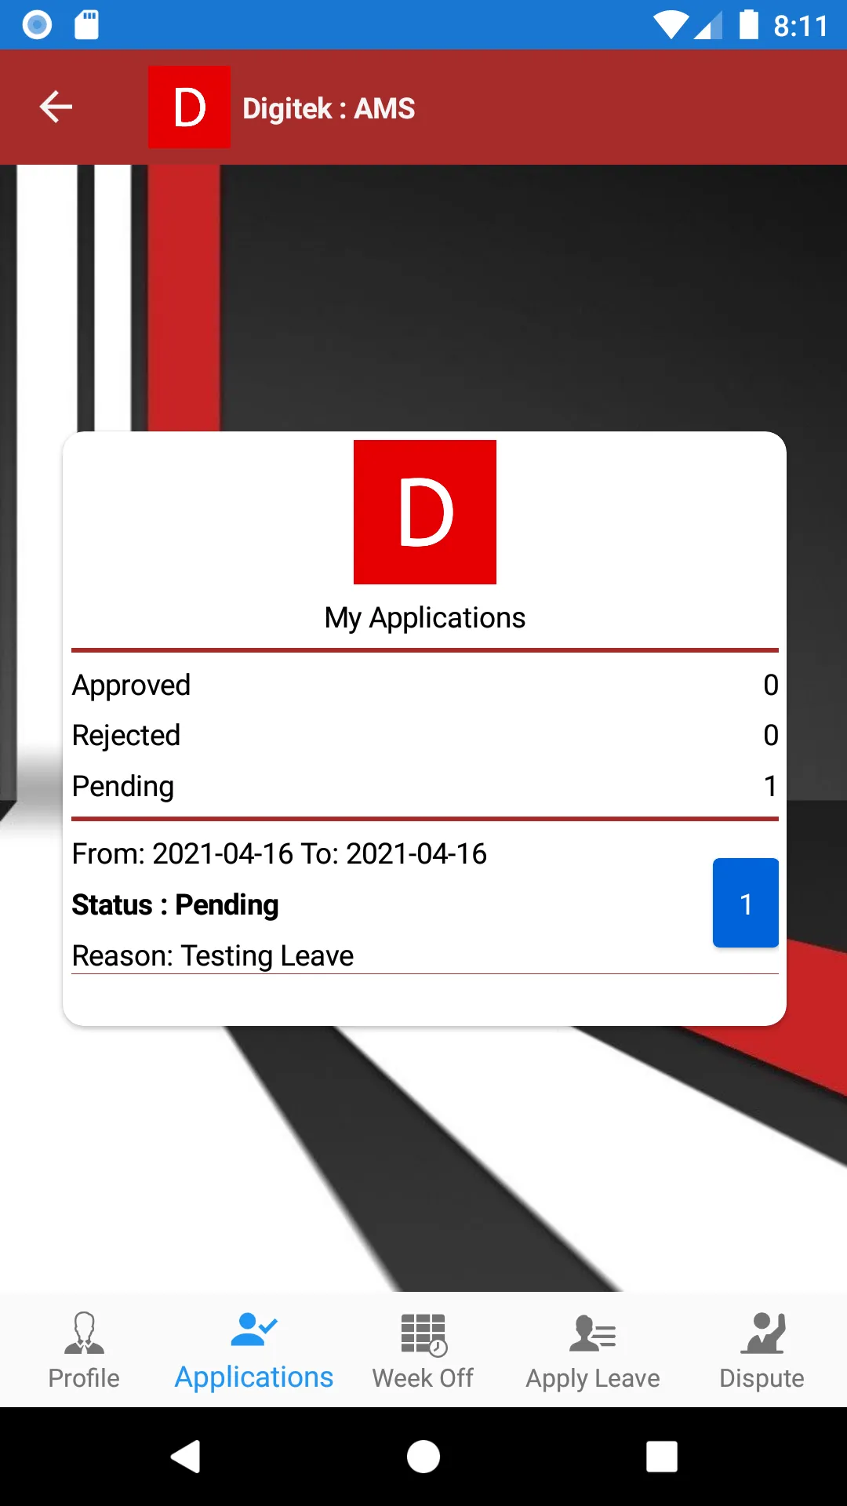Open the Profile tab
The height and width of the screenshot is (1506, 847).
click(x=84, y=1349)
